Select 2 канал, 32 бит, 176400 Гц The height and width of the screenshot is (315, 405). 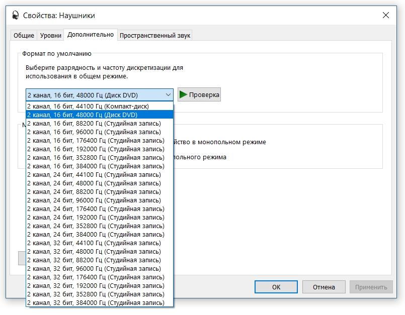(x=100, y=277)
